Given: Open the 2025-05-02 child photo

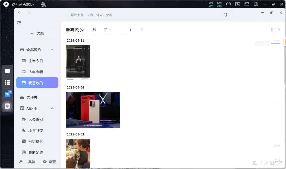Looking at the screenshot, I should [x=78, y=153].
